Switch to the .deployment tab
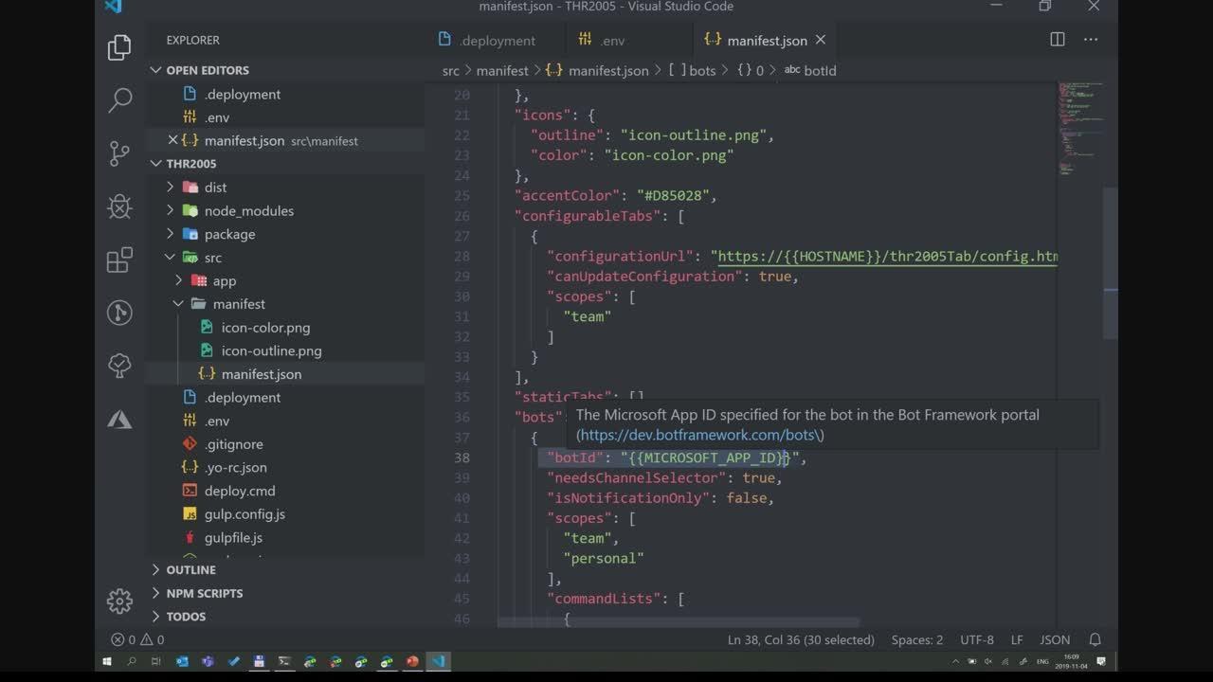The image size is (1213, 682). click(487, 40)
